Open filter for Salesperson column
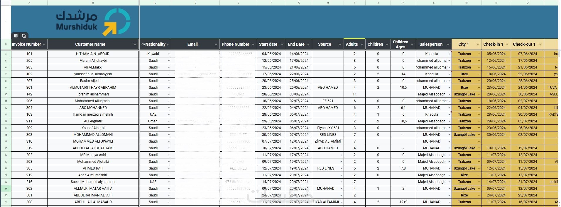This screenshot has width=561, height=207. (448, 45)
